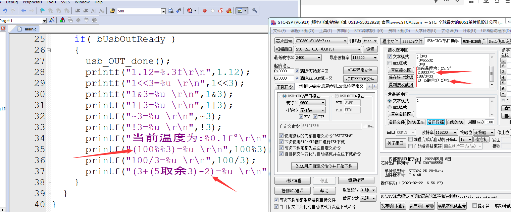Open the chip model STC32G12K128-Beta dropdown
This screenshot has width=511, height=212.
[x=345, y=41]
